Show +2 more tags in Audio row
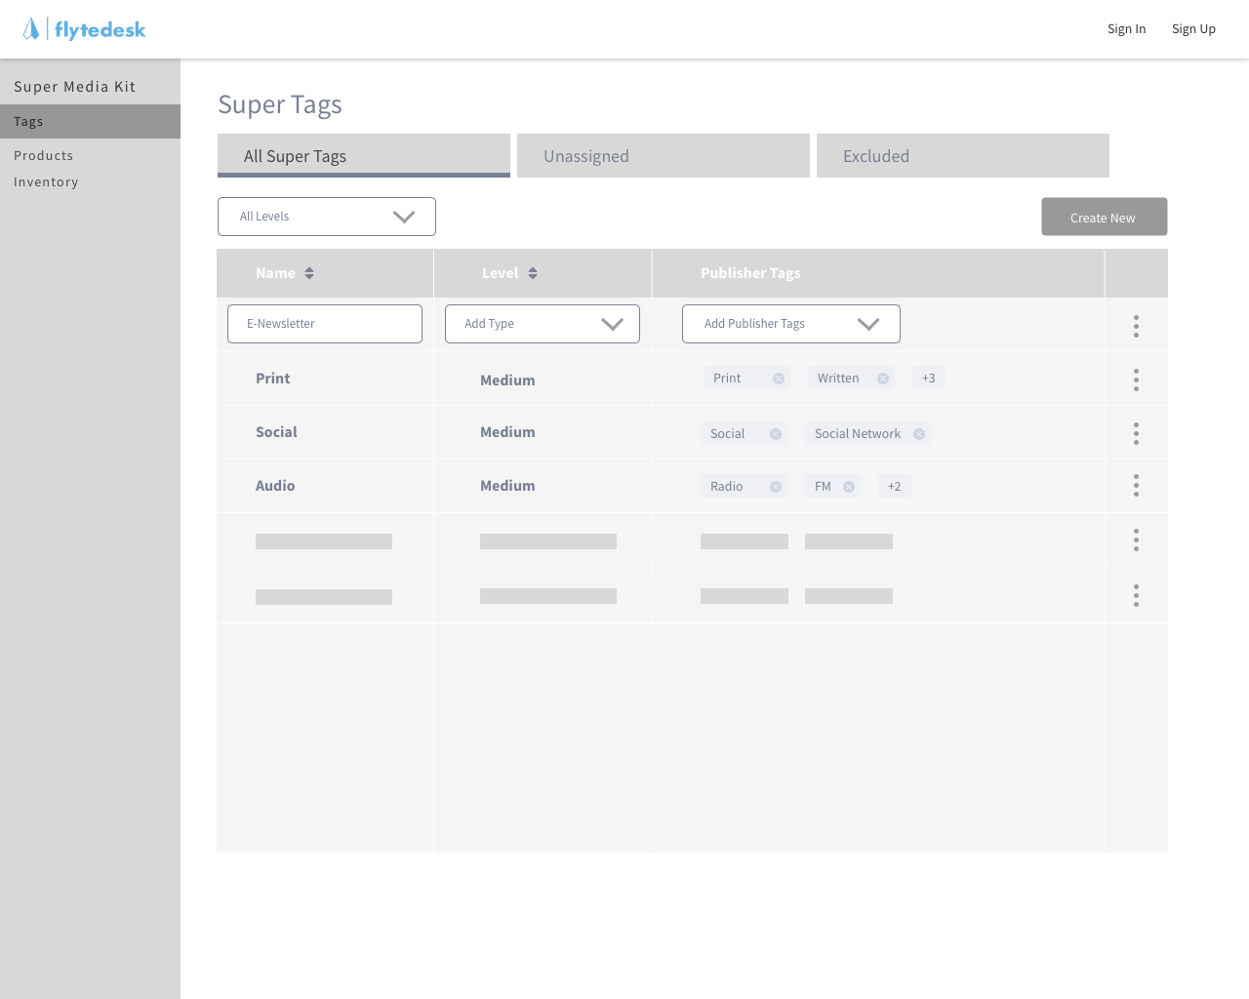Screen dimensions: 1249x999 point(895,487)
